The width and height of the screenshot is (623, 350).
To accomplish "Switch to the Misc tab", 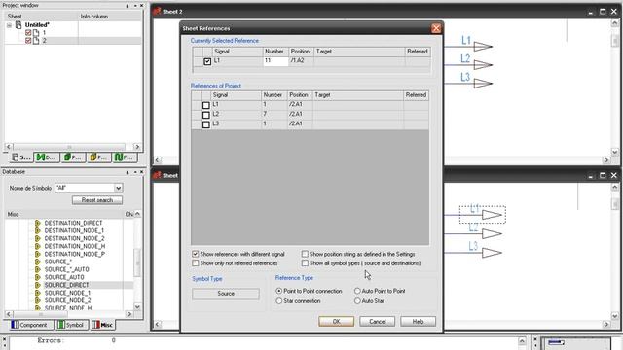I will (102, 325).
